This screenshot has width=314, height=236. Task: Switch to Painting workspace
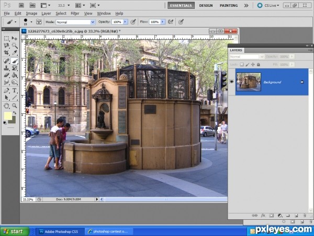[229, 5]
